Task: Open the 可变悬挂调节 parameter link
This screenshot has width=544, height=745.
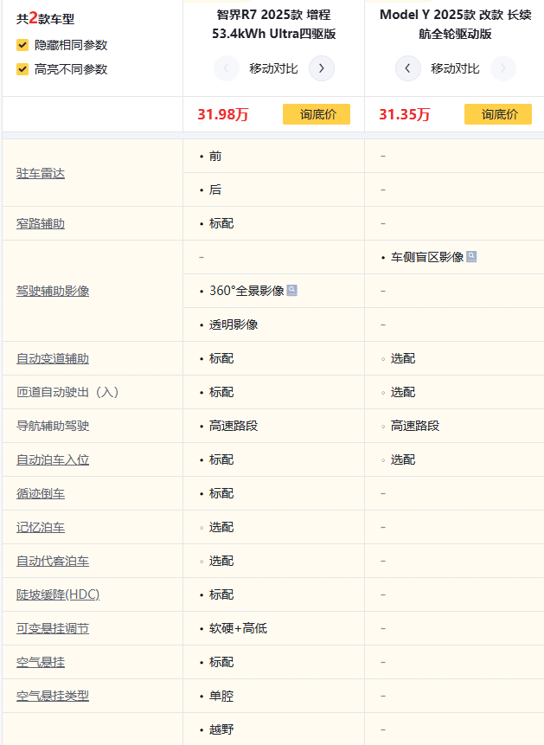Action: pyautogui.click(x=53, y=628)
